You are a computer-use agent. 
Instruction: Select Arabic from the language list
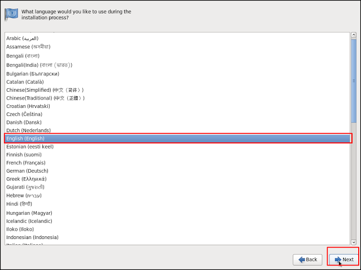pos(23,38)
